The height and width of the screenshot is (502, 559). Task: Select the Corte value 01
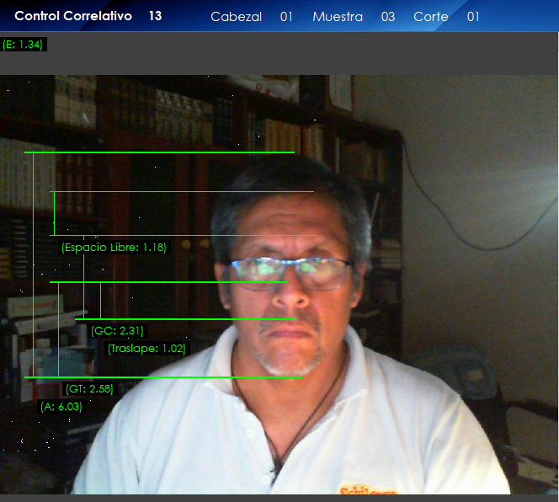click(x=472, y=17)
